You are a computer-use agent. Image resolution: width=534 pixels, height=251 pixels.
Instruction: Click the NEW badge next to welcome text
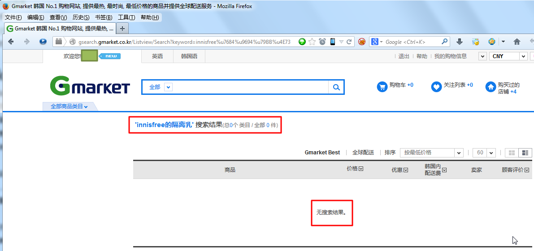coord(110,56)
